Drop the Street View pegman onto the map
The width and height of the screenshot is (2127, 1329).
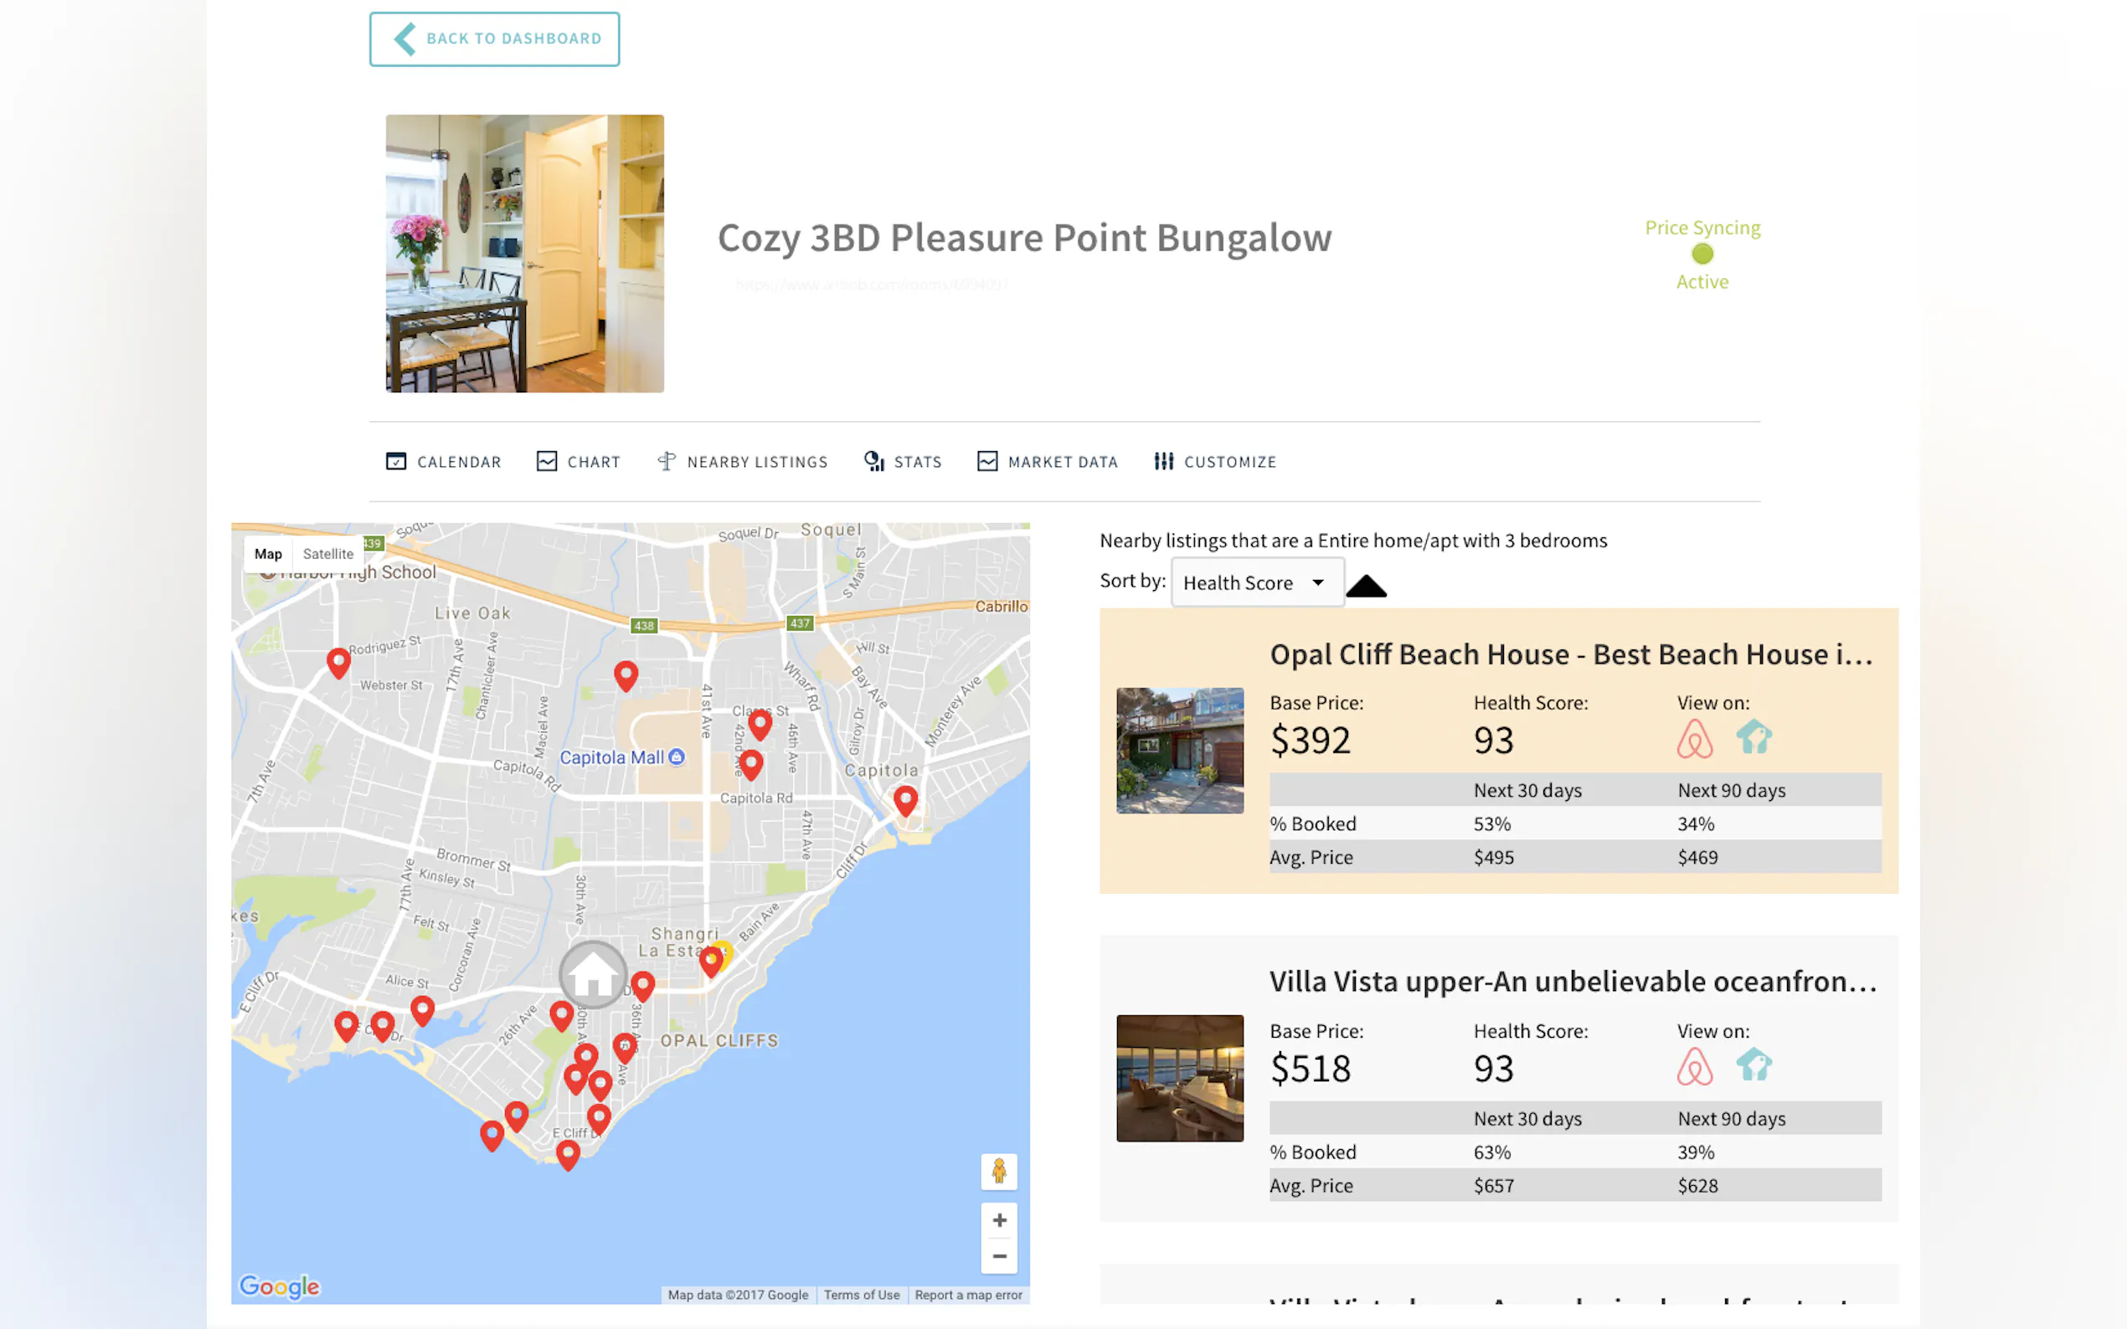click(998, 1172)
